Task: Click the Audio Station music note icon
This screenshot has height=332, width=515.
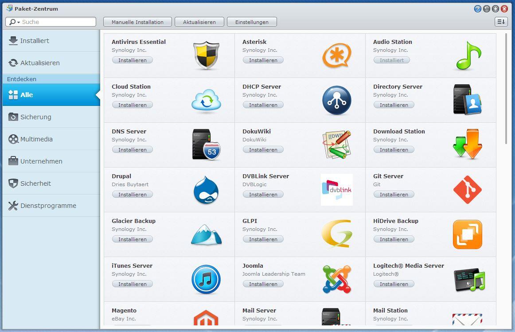Action: point(469,55)
